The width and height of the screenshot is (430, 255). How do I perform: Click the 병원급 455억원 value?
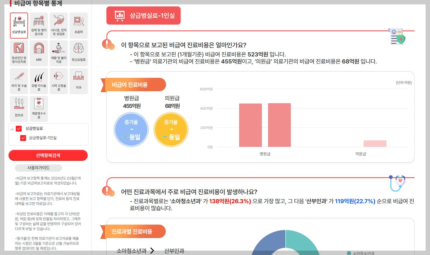point(132,106)
